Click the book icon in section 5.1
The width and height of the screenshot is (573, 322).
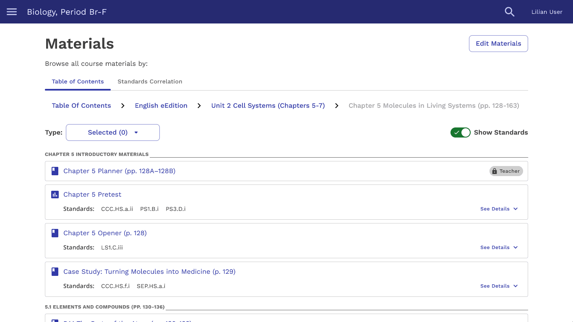(55, 321)
